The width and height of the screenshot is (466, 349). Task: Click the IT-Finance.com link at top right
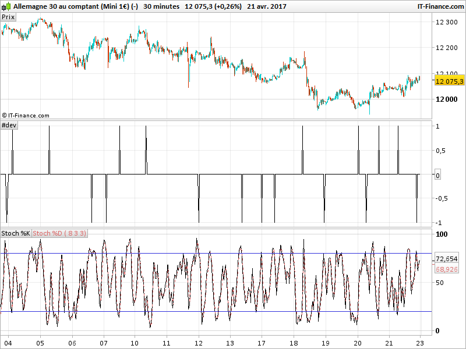(440, 6)
